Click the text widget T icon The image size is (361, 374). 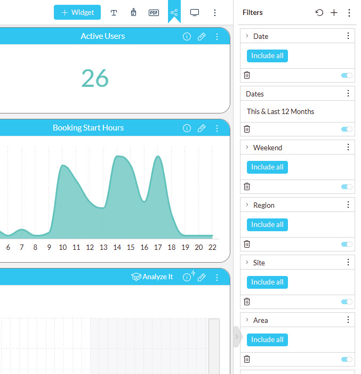tap(114, 12)
